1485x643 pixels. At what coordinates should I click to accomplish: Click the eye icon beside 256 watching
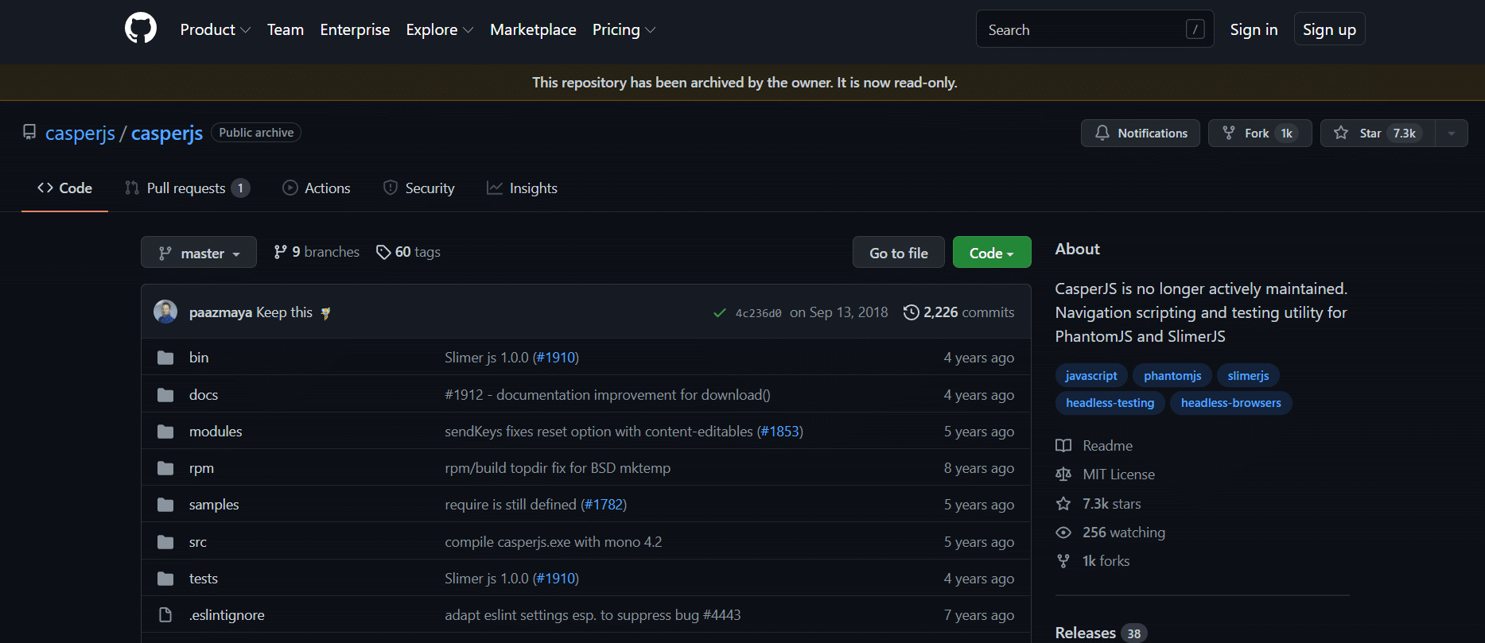coord(1063,533)
